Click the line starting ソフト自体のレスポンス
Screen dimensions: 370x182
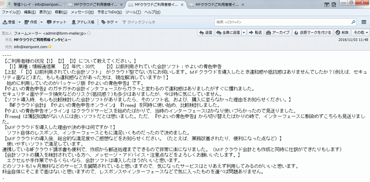[x=99, y=133]
